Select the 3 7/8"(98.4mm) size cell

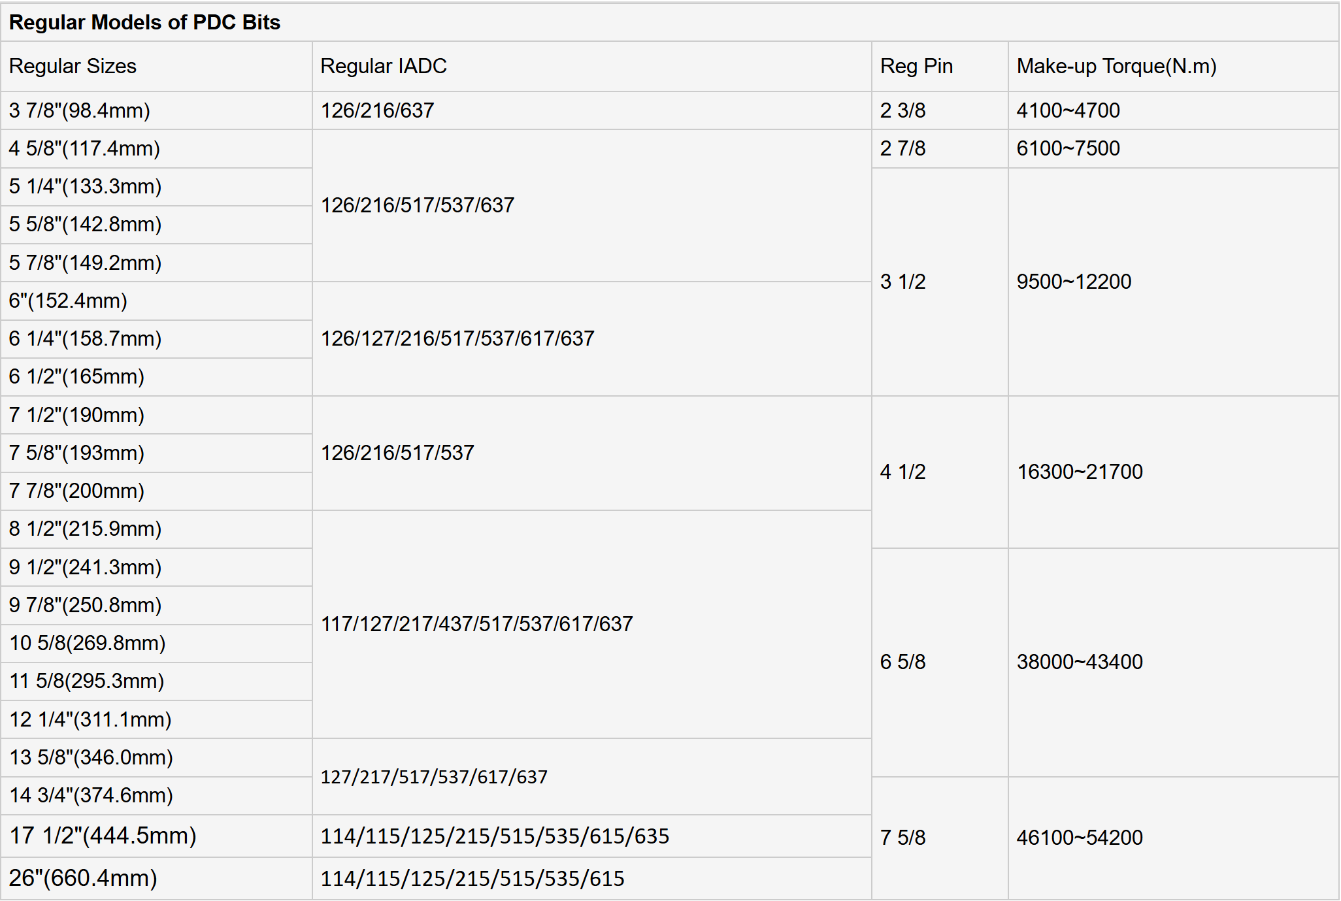point(80,110)
